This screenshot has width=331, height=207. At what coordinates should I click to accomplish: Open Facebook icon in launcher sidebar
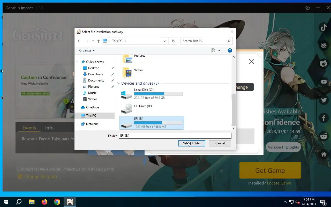tap(324, 118)
